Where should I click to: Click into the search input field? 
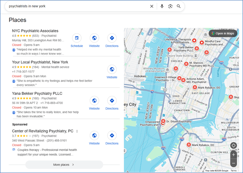pos(76,6)
